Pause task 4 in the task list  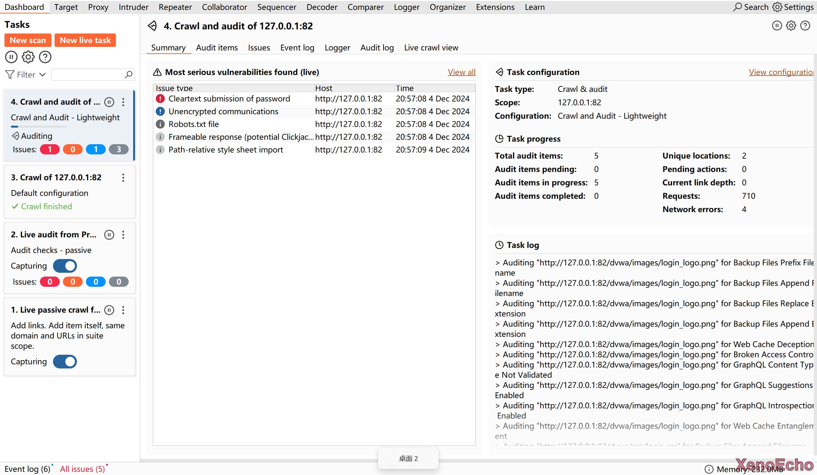pos(109,102)
